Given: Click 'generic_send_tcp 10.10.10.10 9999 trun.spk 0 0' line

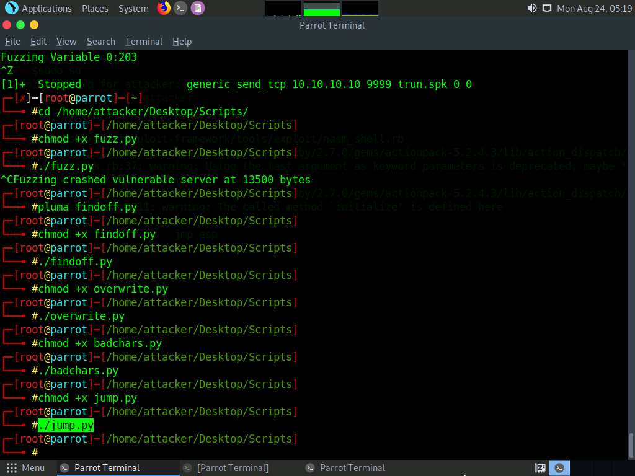Looking at the screenshot, I should pyautogui.click(x=329, y=84).
